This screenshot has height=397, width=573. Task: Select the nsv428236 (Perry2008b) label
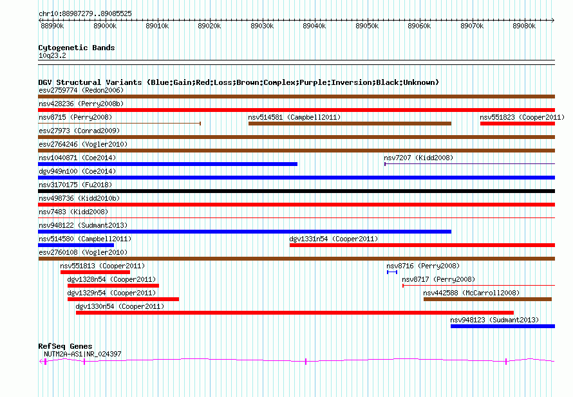pyautogui.click(x=81, y=104)
